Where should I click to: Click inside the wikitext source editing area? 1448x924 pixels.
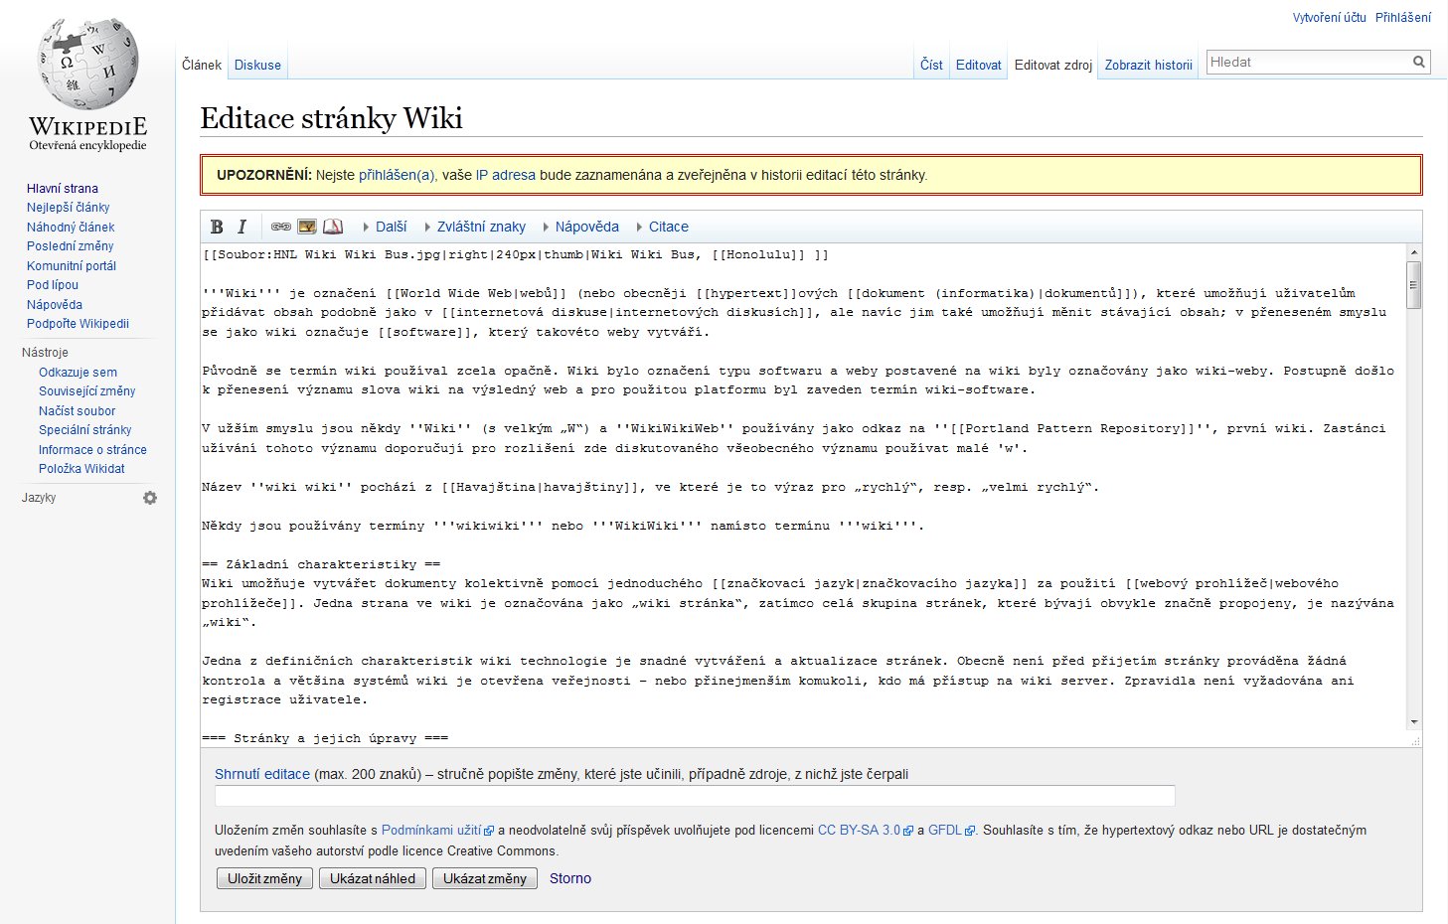pos(803,495)
